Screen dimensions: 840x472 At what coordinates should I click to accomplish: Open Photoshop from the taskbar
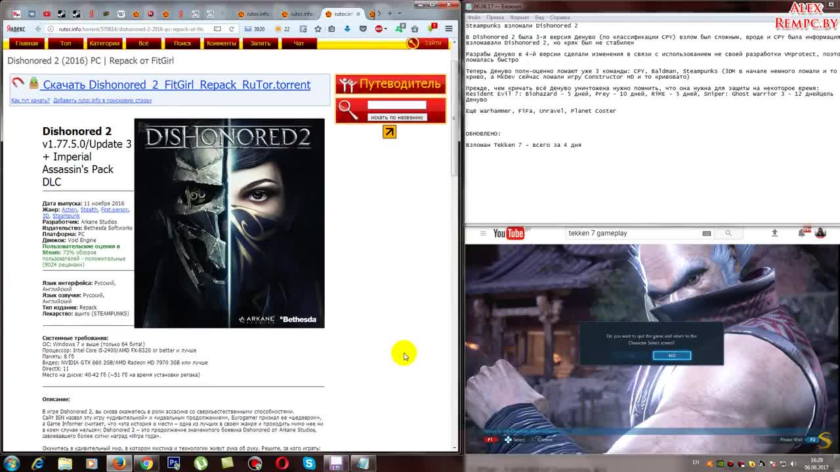(x=173, y=463)
